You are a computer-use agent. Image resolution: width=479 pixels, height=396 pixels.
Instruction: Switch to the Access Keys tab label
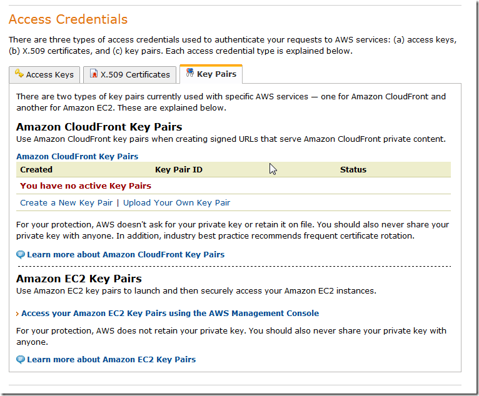pyautogui.click(x=49, y=74)
